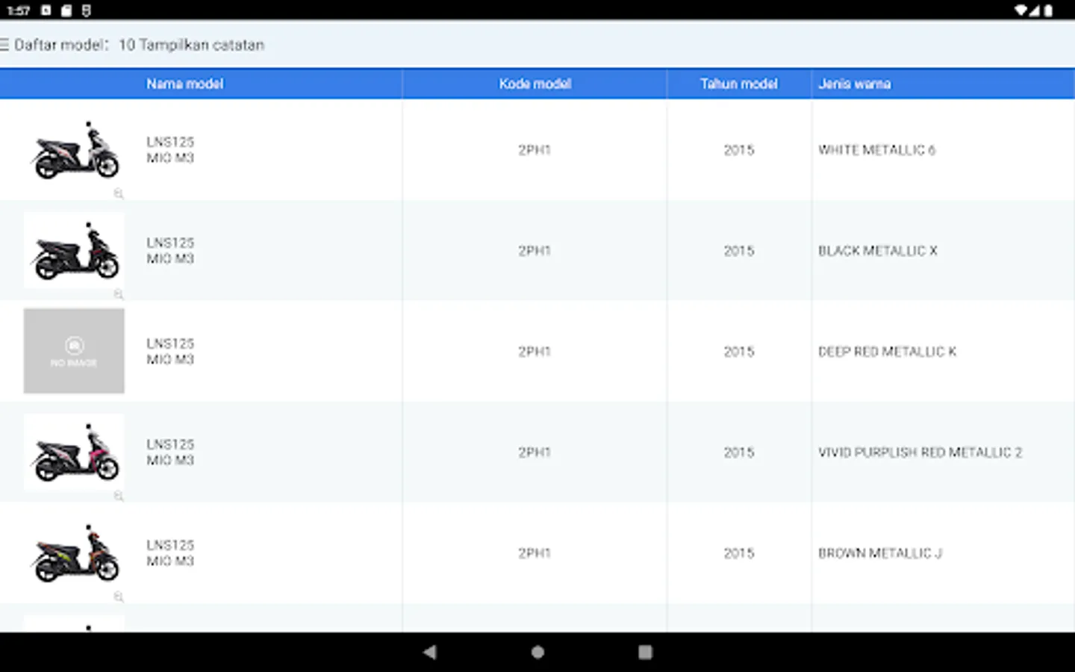
Task: Tap 2PH1 code in the Brown Metallic J row
Action: (x=535, y=553)
